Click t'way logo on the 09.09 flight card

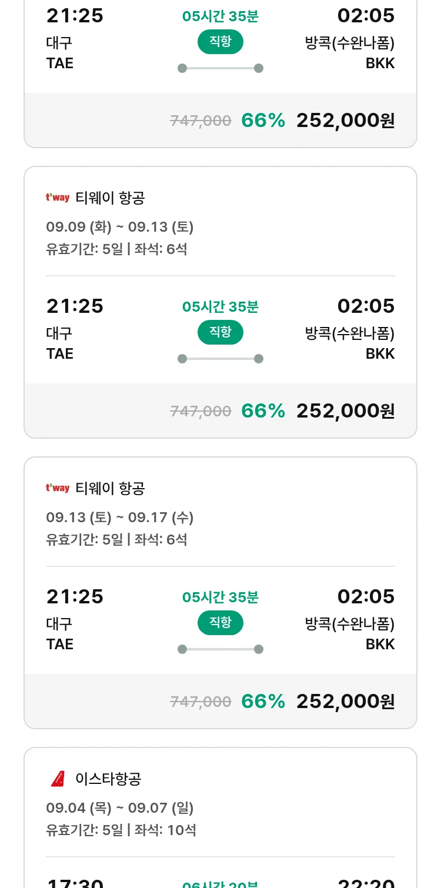(x=58, y=198)
